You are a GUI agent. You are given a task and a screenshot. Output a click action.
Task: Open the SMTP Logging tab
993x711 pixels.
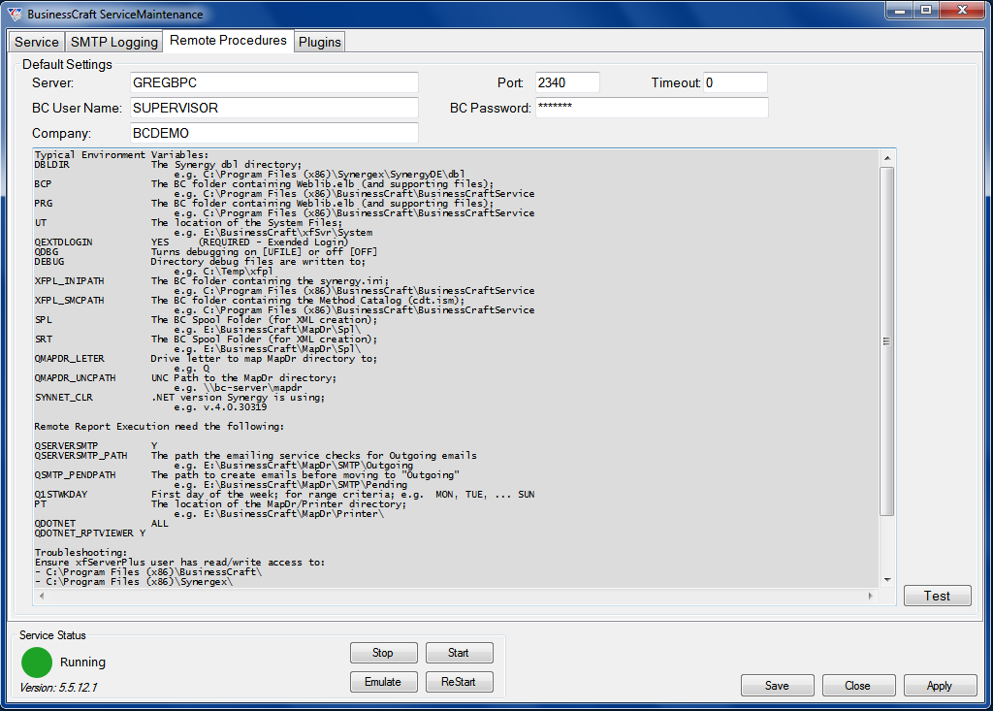click(114, 42)
